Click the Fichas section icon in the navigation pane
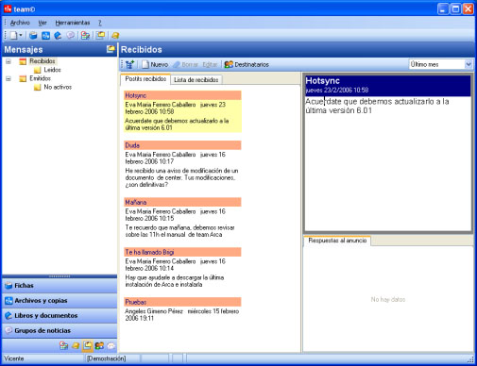The height and width of the screenshot is (366, 477). coord(9,286)
